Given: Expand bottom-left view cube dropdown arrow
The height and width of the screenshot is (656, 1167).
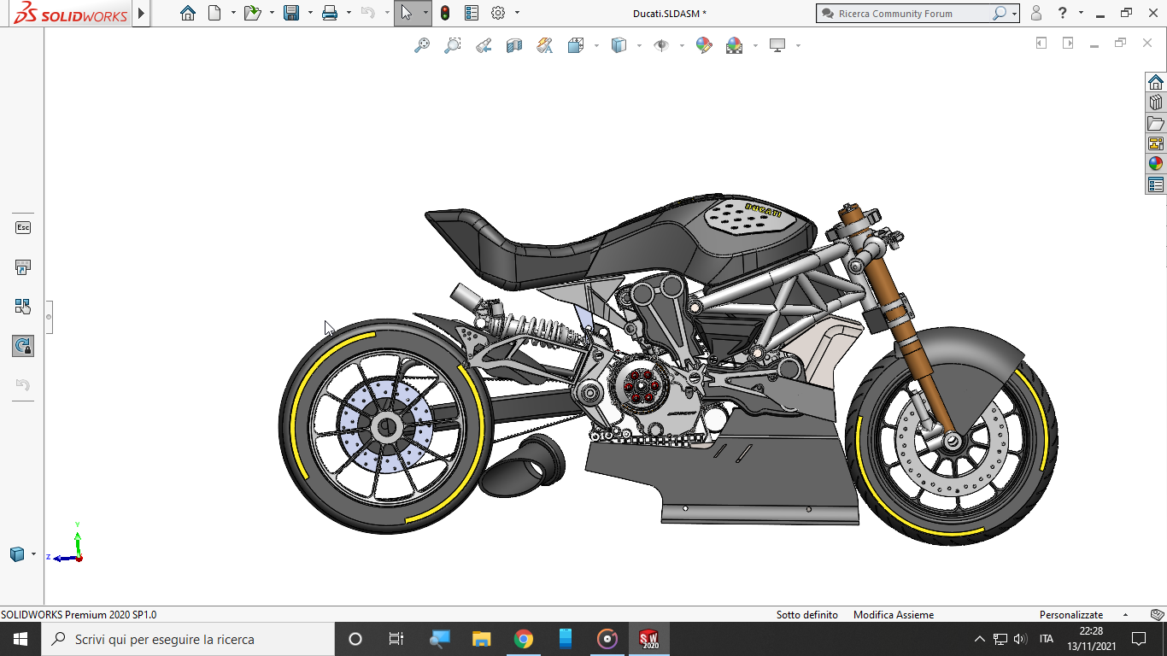Looking at the screenshot, I should click(x=33, y=554).
